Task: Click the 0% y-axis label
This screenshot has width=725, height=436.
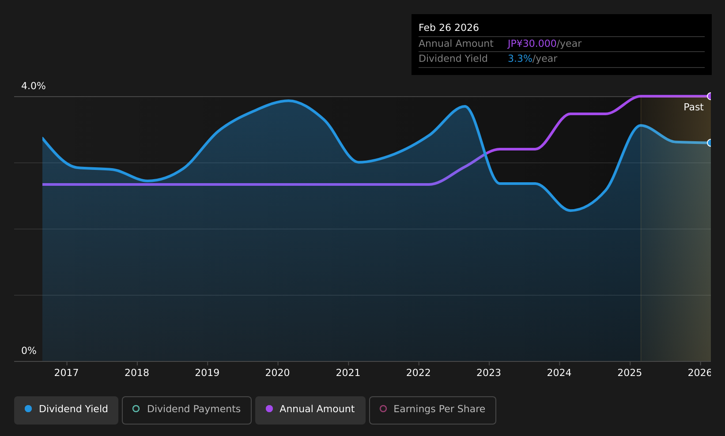Action: (x=29, y=351)
